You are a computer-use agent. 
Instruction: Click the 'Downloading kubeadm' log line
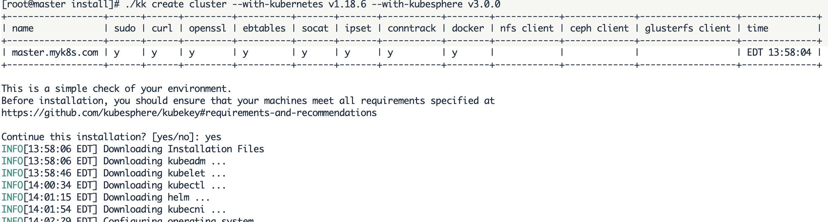[x=164, y=161]
